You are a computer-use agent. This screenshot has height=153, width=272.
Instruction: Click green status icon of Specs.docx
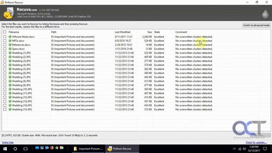click(10, 49)
